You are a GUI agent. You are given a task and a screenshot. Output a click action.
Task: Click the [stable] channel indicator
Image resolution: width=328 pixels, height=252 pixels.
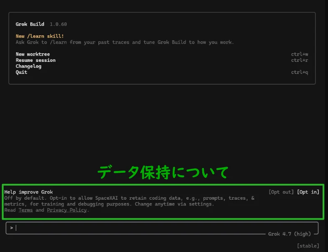[308, 246]
